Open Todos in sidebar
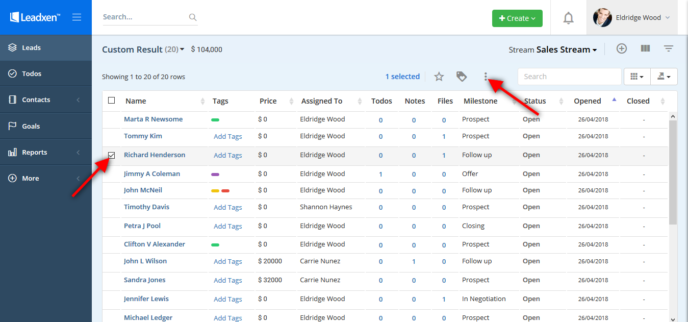The width and height of the screenshot is (688, 322). coord(46,73)
